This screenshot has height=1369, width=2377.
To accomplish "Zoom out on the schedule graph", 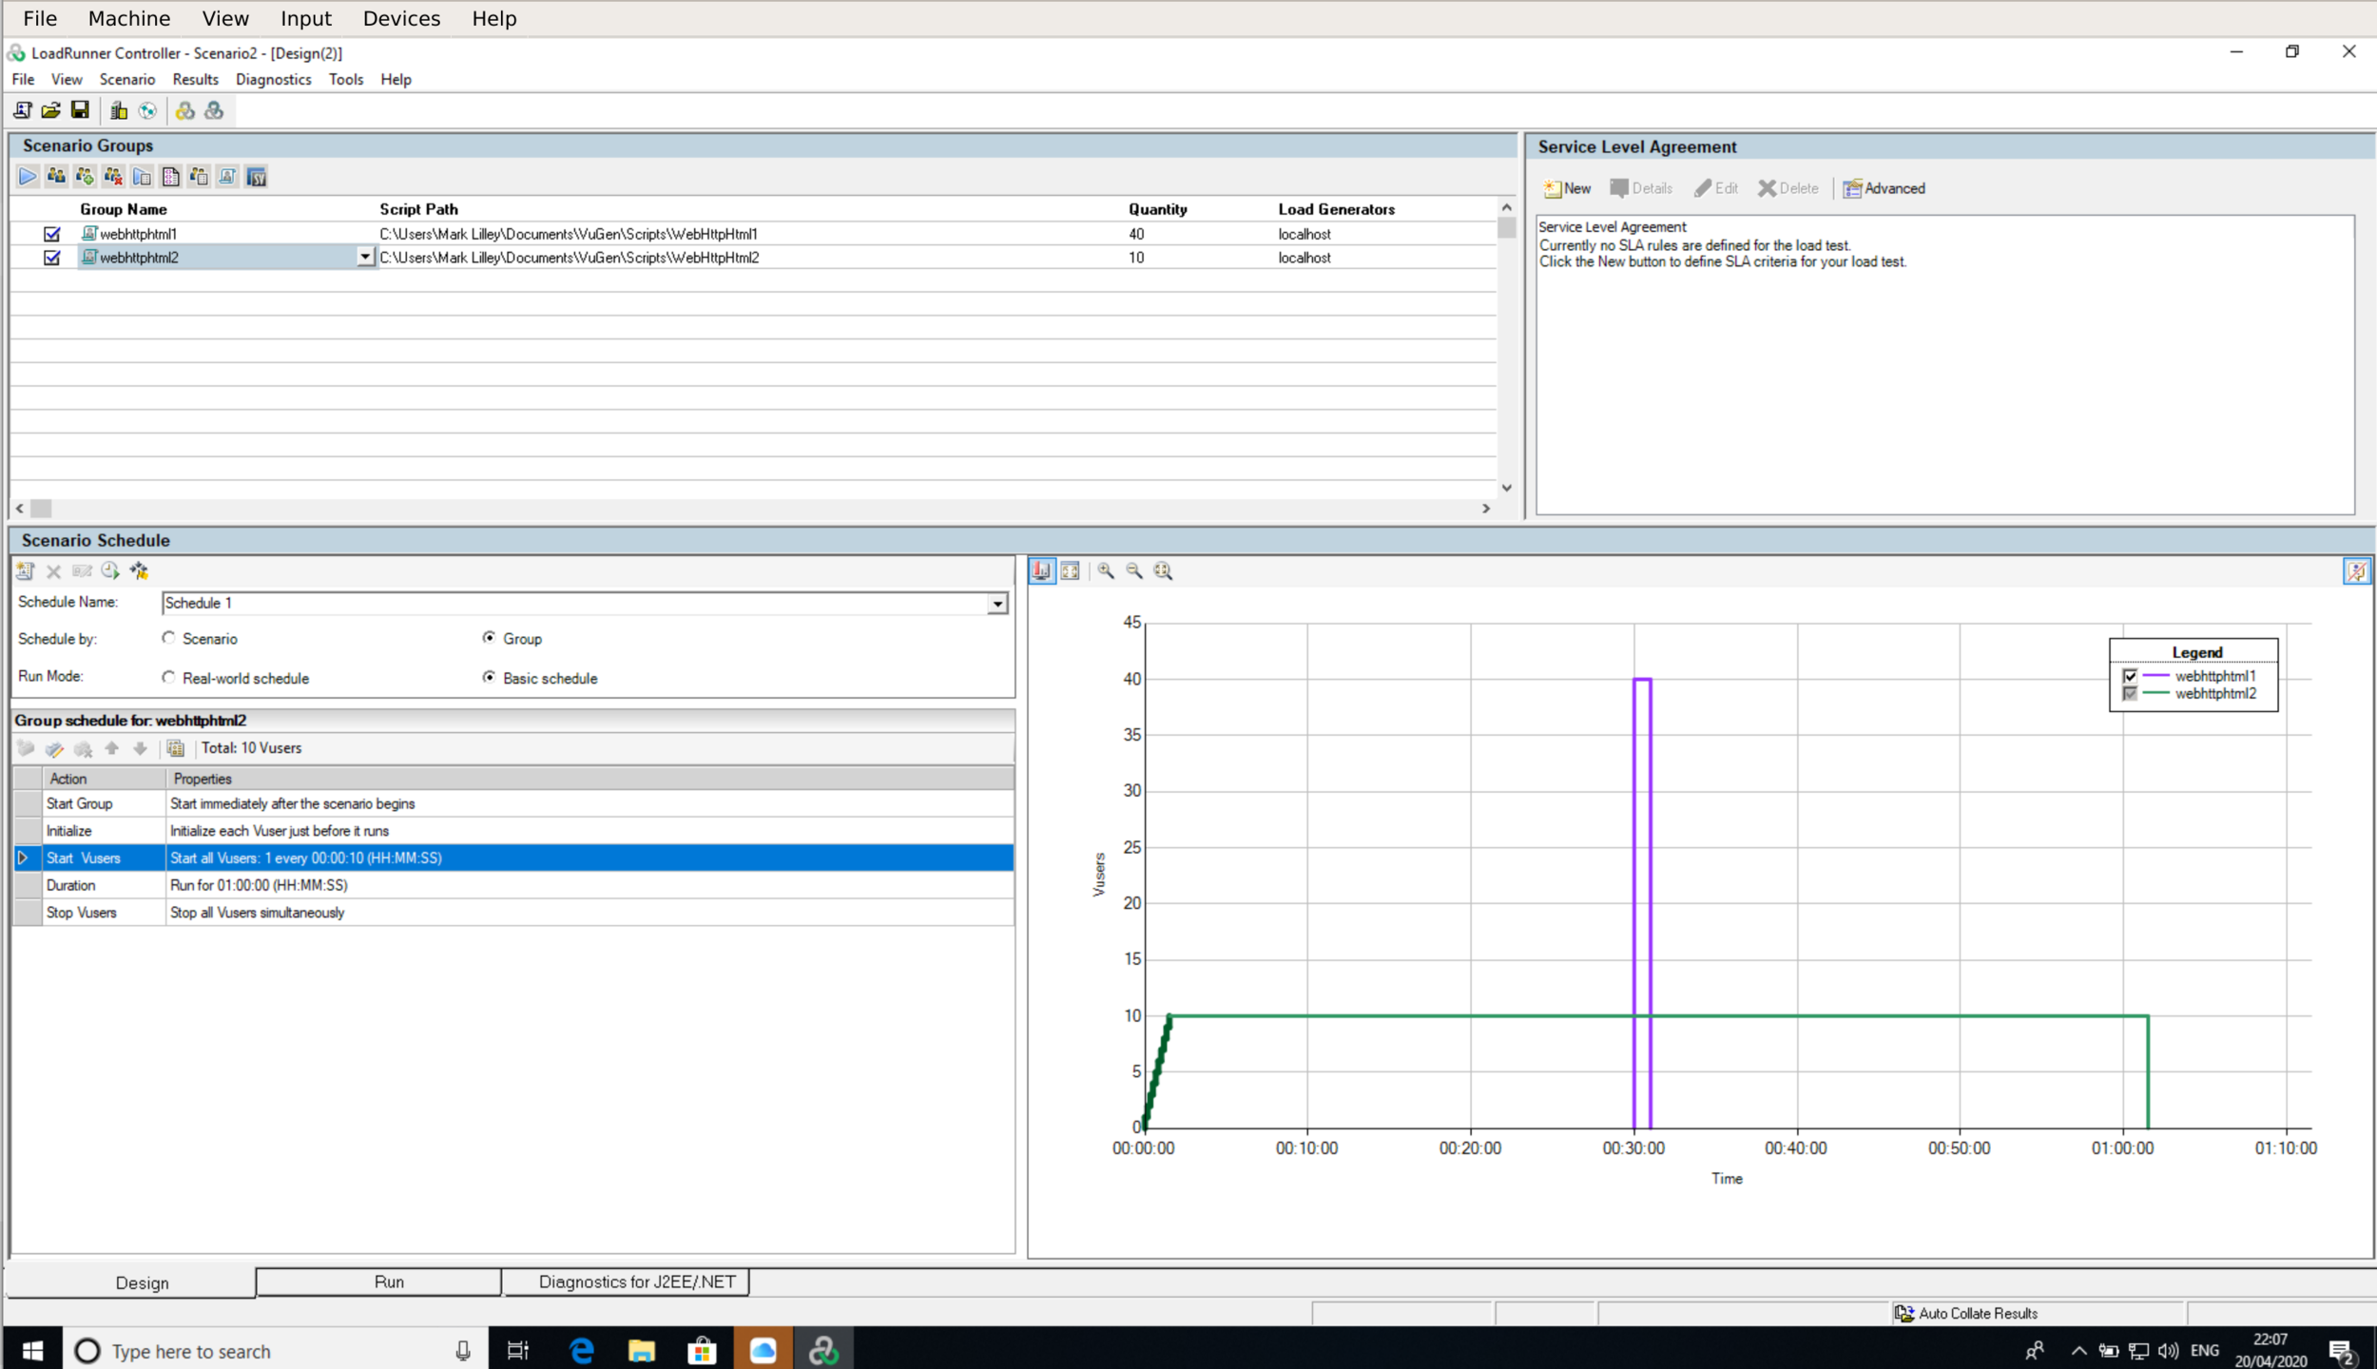I will pyautogui.click(x=1133, y=570).
